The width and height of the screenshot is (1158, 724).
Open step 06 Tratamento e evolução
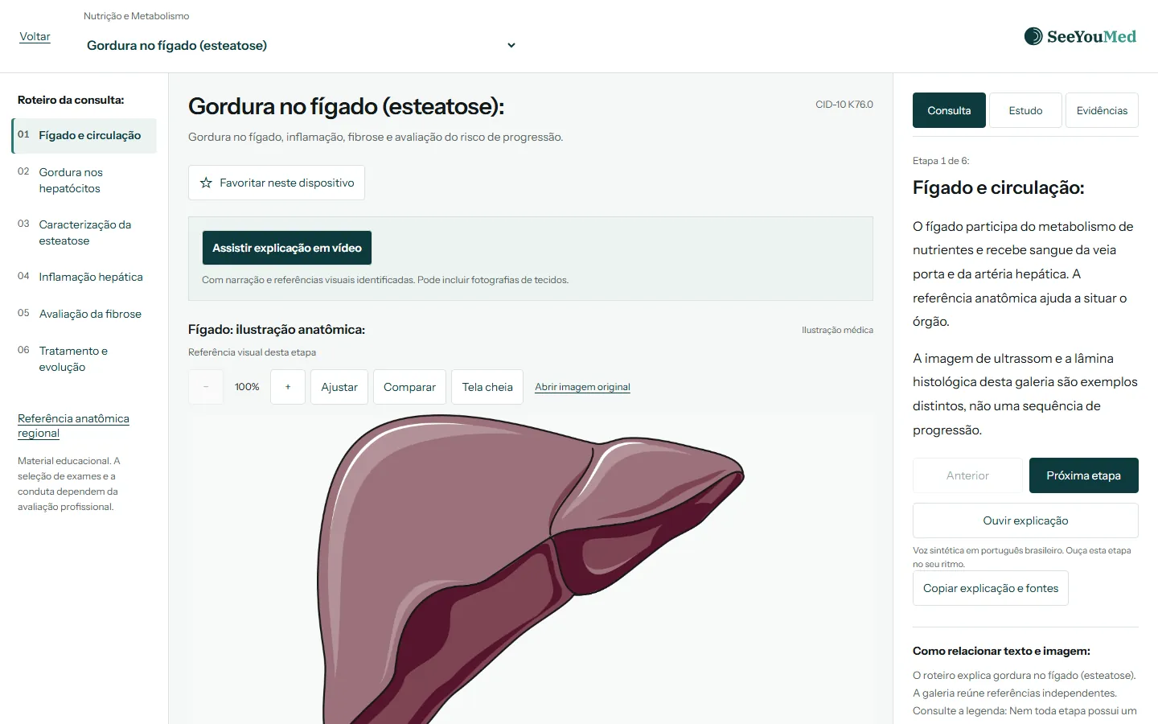[84, 359]
